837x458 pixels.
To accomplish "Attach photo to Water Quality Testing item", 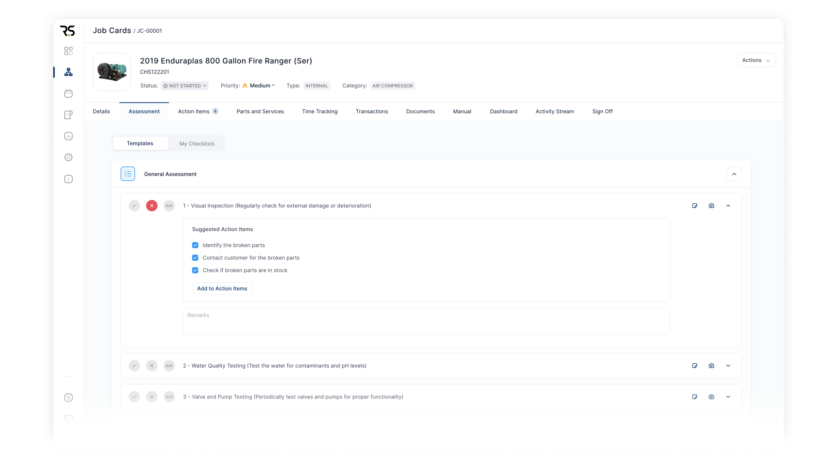I will (x=711, y=366).
